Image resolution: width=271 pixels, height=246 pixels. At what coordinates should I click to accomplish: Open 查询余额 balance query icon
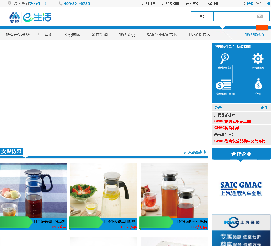point(224,61)
